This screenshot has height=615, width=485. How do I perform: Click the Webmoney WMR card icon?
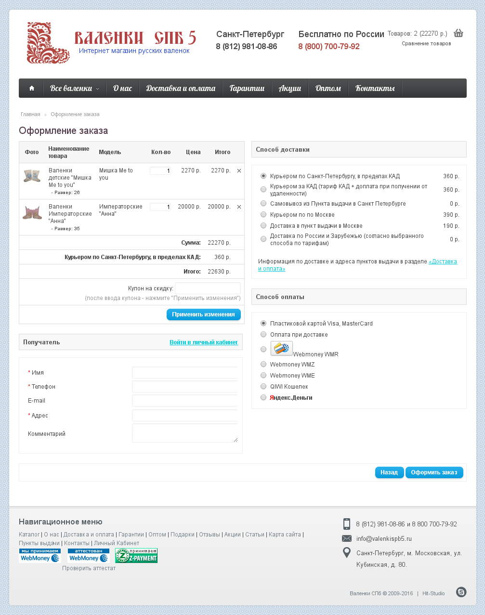coord(282,348)
